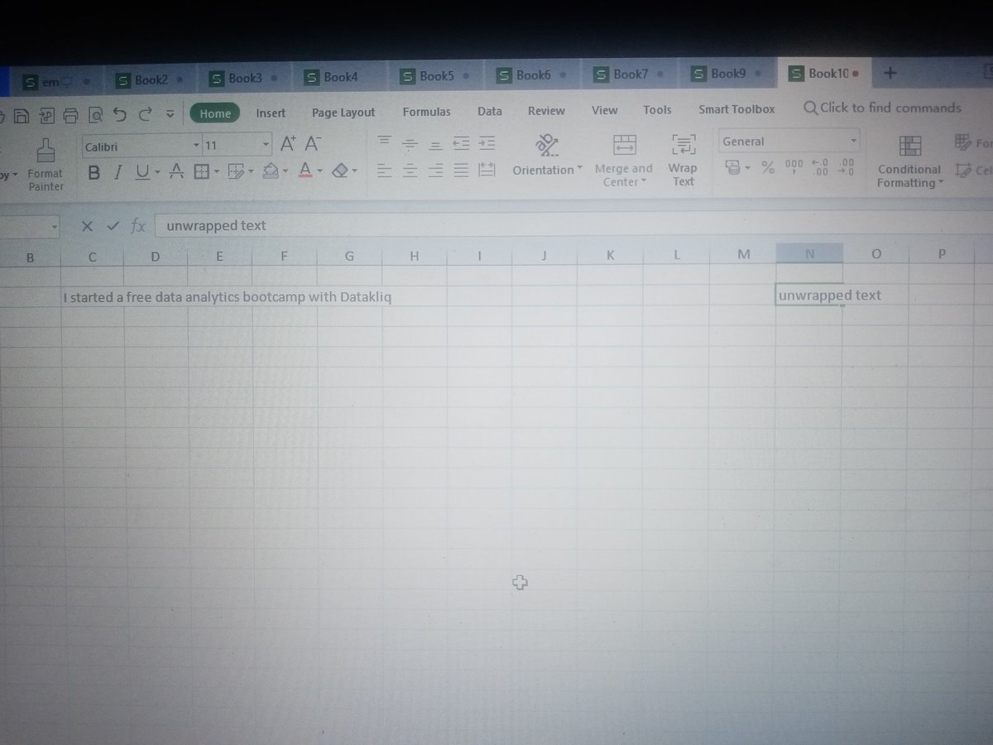The width and height of the screenshot is (993, 745).
Task: Open Font Color dropdown arrow
Action: pyautogui.click(x=320, y=171)
